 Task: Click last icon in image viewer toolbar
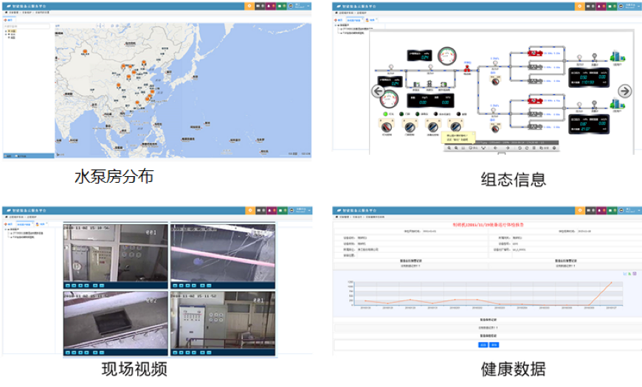(x=554, y=148)
